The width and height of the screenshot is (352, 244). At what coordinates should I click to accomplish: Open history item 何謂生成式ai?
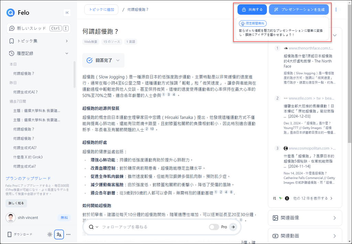pyautogui.click(x=24, y=166)
